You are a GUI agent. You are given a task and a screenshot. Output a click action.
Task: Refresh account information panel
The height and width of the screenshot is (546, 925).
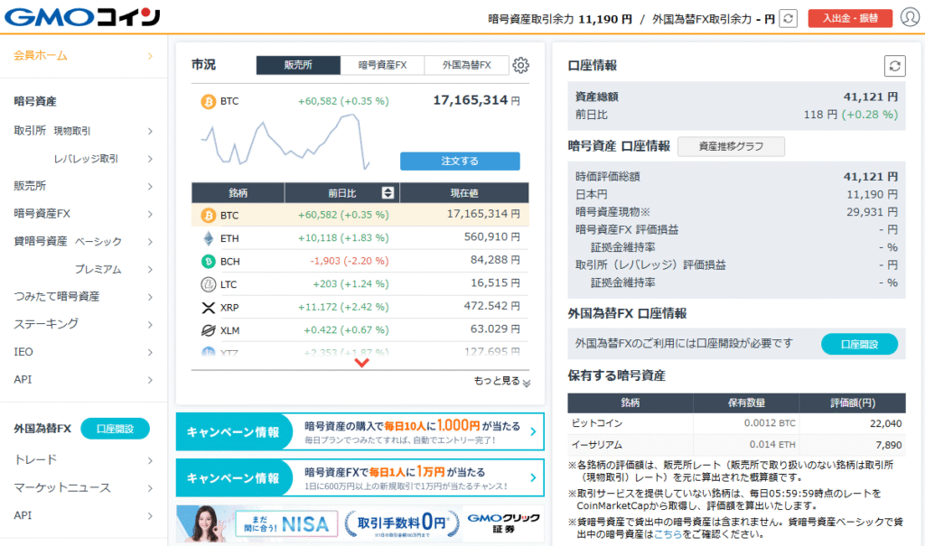(x=894, y=65)
